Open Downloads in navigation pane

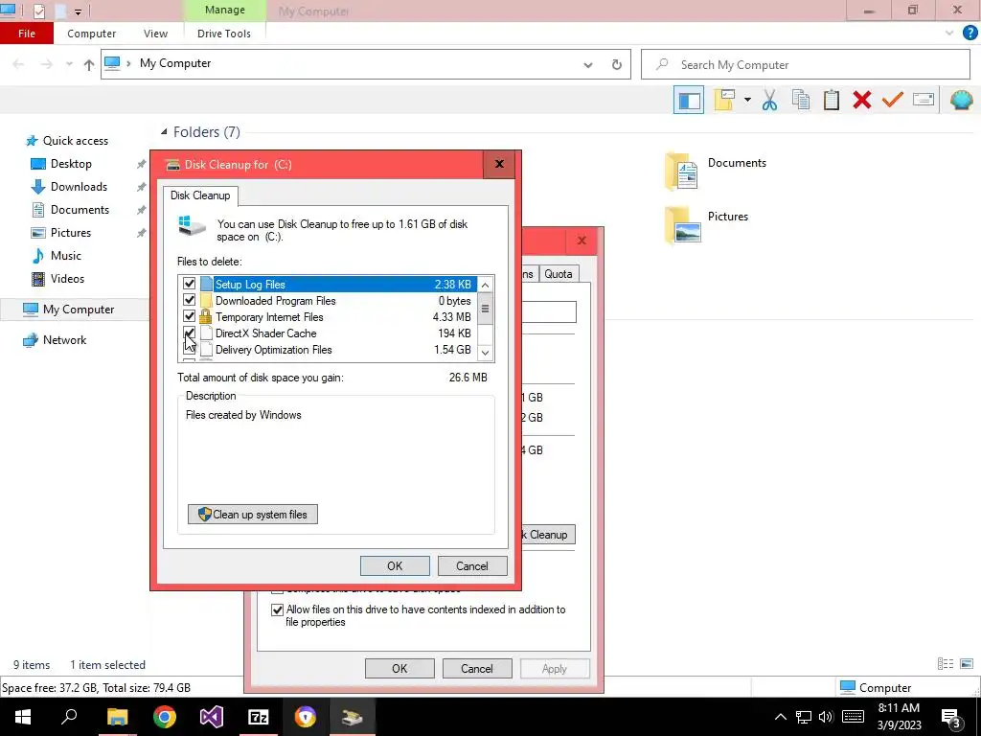tap(79, 187)
